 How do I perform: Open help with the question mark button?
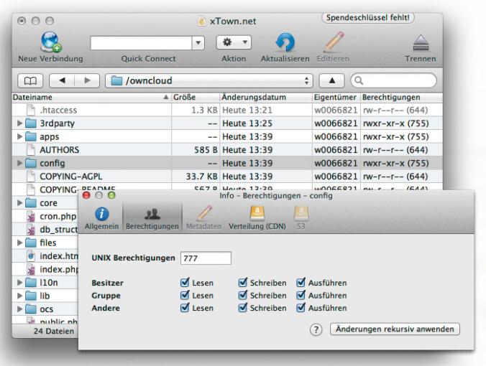(316, 330)
